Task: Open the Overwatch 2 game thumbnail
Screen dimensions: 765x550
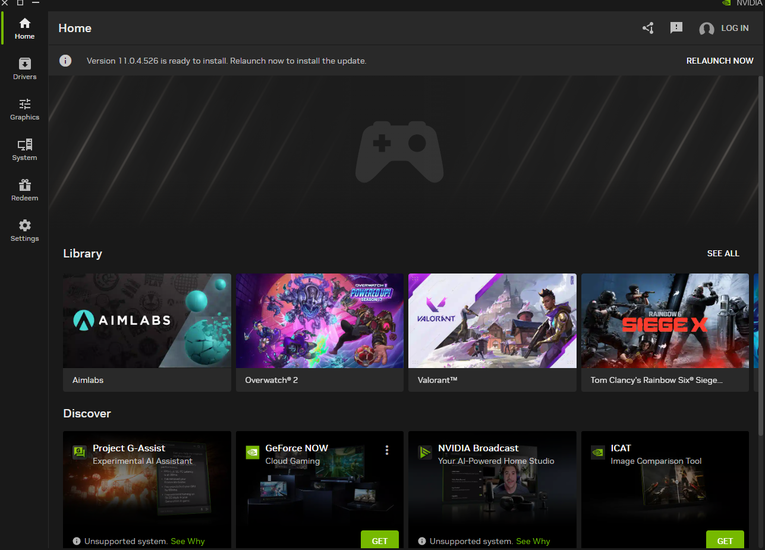Action: (x=320, y=320)
